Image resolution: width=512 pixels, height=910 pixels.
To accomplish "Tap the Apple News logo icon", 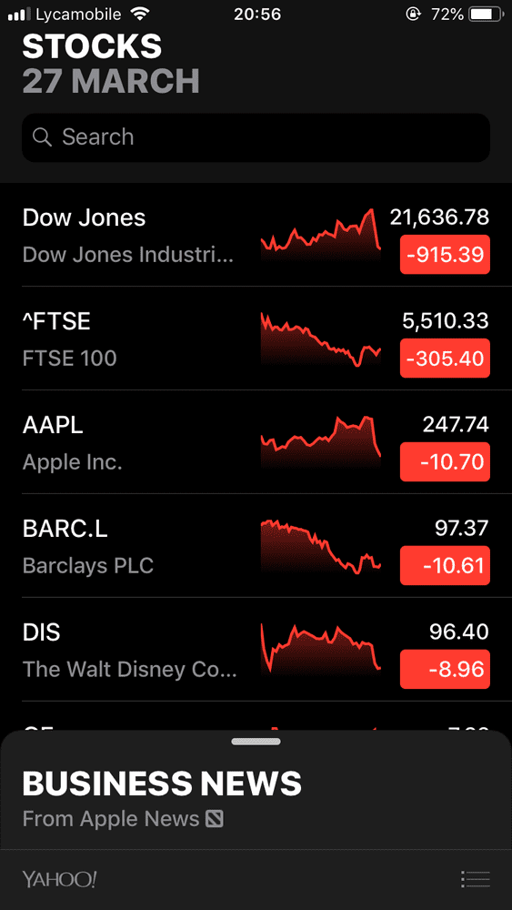I will tap(215, 820).
